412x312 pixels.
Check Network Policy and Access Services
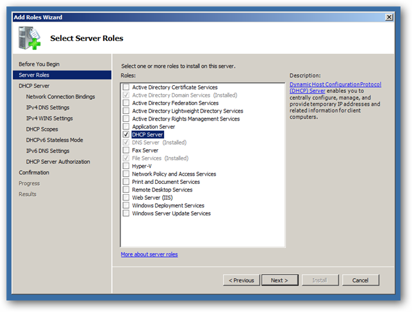point(126,174)
